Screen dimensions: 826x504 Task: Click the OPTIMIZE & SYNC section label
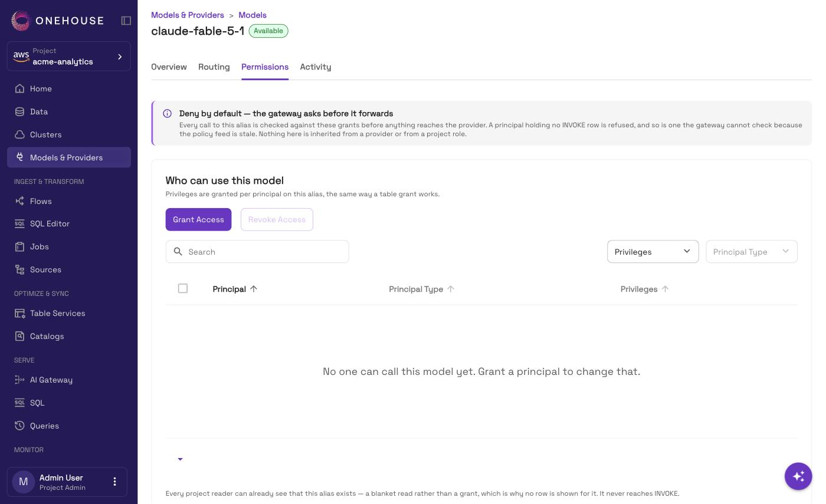point(41,294)
